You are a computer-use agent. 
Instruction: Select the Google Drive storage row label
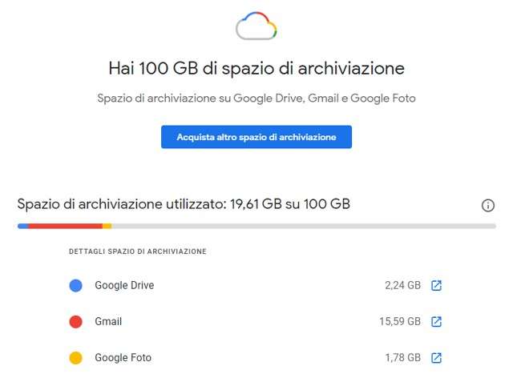124,286
